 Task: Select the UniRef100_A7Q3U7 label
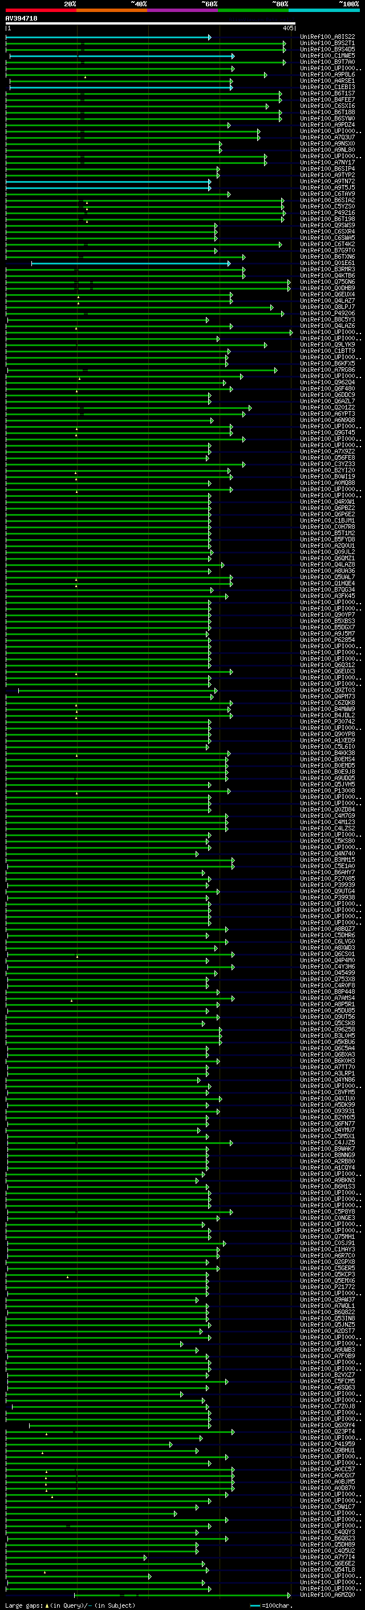[x=327, y=137]
